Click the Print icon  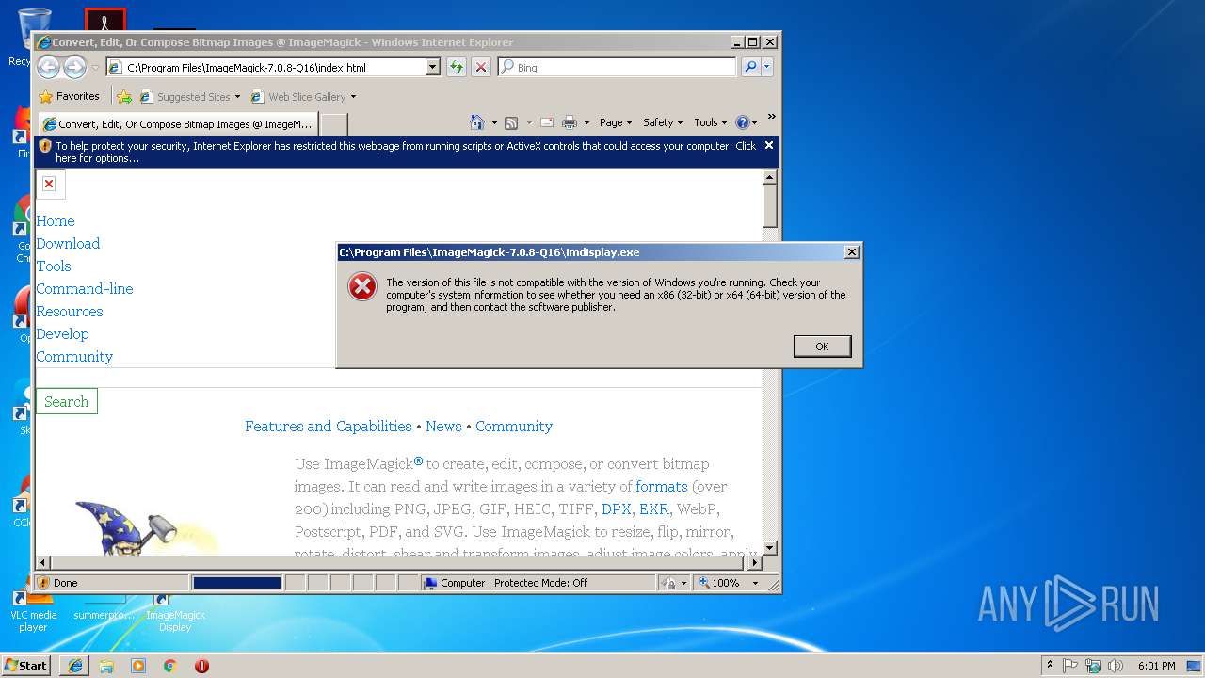click(x=570, y=122)
